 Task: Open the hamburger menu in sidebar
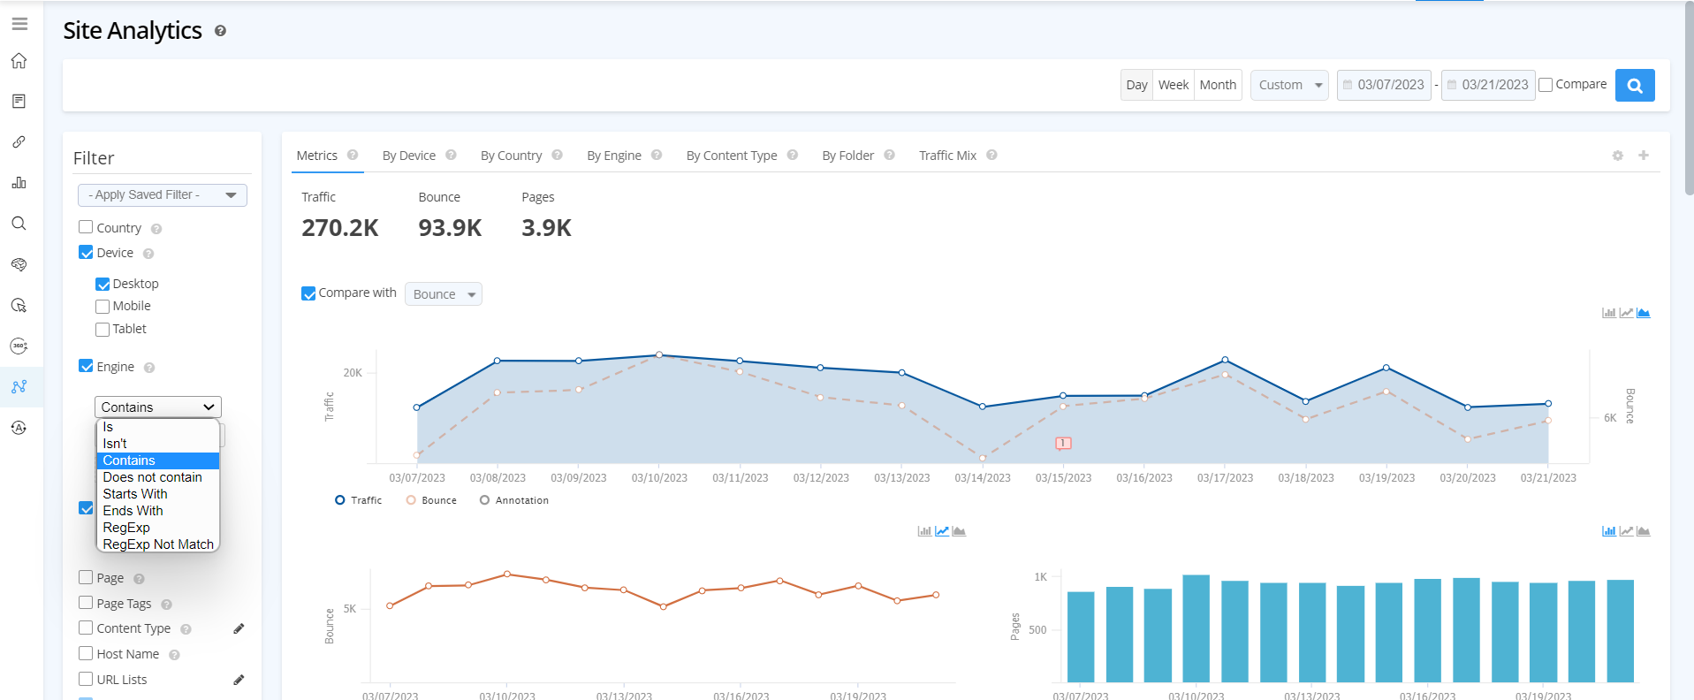tap(19, 24)
